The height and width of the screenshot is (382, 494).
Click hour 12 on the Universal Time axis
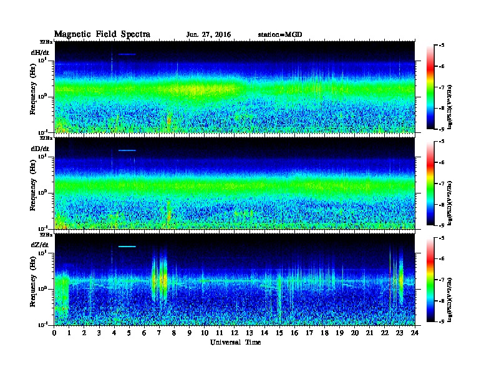click(235, 333)
